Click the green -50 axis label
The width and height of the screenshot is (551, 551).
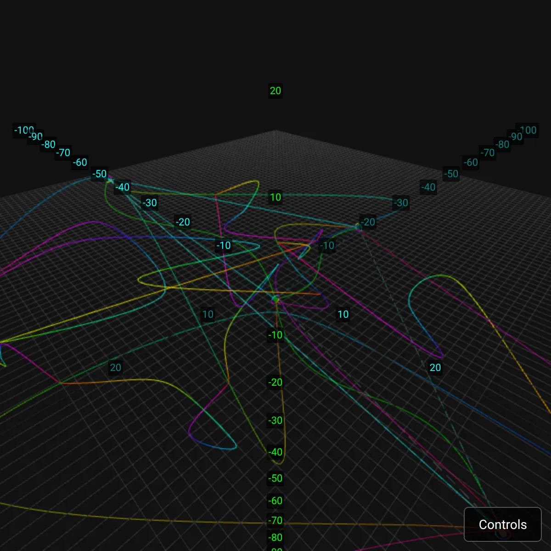coord(275,478)
